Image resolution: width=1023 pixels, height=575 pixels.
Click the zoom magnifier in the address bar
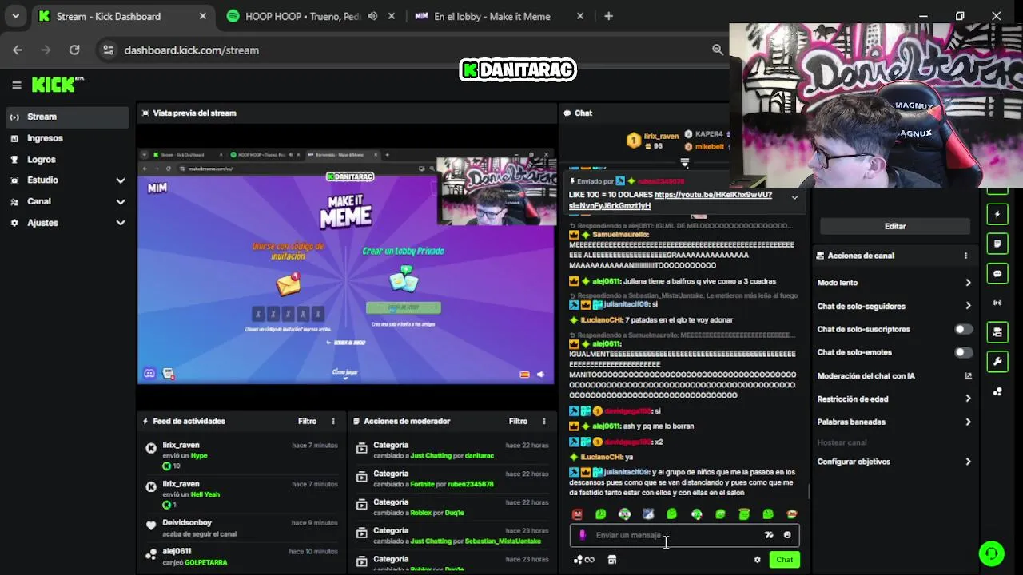718,50
